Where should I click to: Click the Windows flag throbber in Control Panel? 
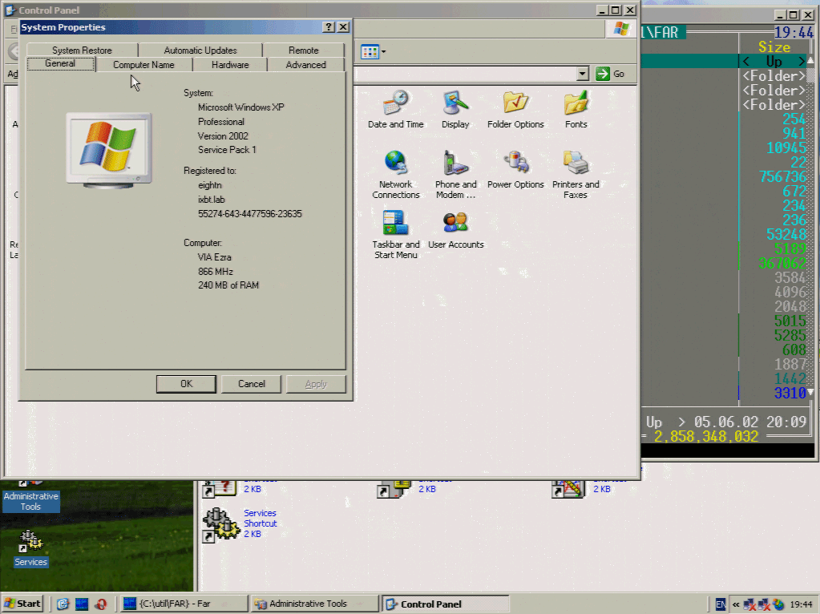[621, 29]
